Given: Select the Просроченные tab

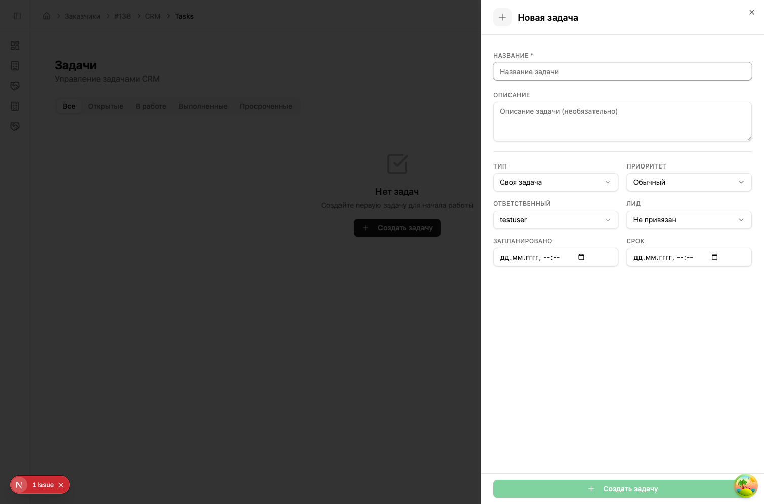Looking at the screenshot, I should (266, 106).
